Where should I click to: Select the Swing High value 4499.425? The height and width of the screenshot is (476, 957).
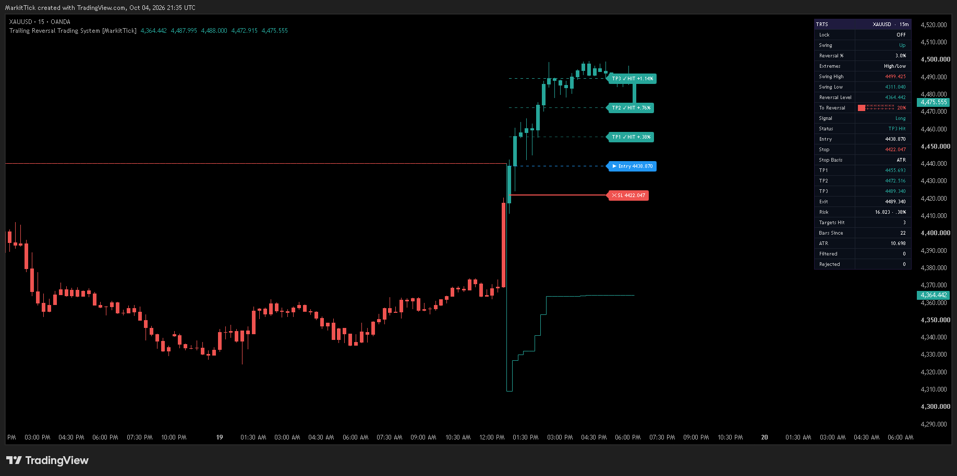tap(895, 77)
